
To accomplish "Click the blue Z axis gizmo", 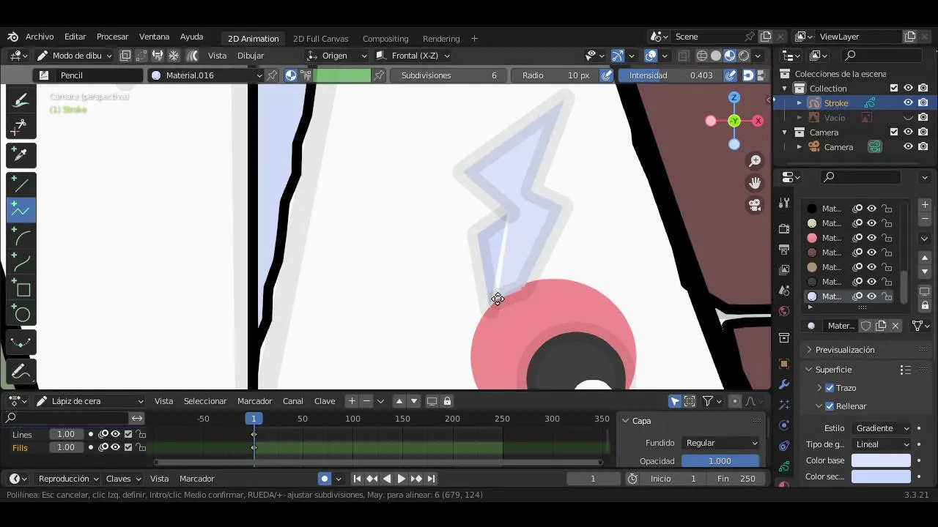I will click(x=734, y=97).
